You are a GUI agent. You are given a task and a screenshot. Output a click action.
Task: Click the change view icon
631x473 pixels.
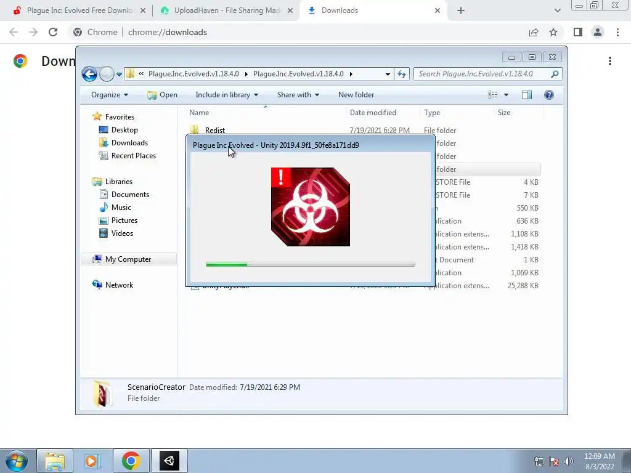coord(492,95)
